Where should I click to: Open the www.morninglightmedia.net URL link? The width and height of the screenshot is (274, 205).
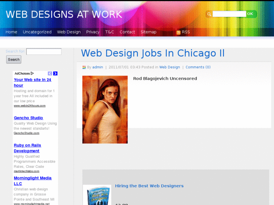(x=32, y=204)
